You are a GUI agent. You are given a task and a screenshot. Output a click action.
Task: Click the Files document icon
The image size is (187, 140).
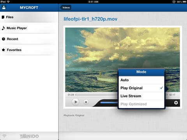click(3, 17)
